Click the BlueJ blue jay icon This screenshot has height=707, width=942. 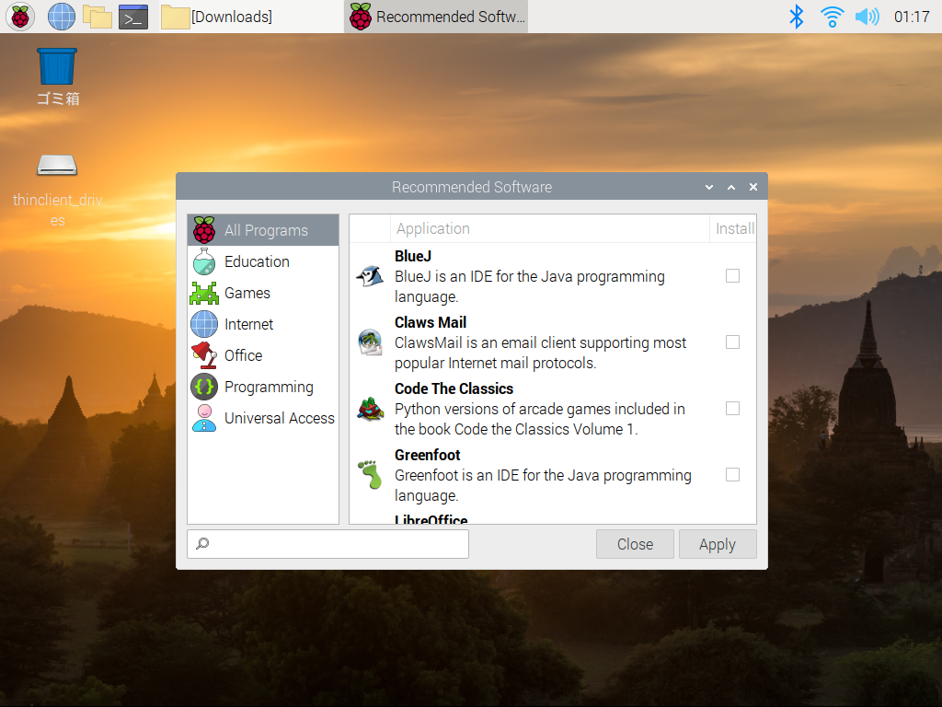[370, 276]
